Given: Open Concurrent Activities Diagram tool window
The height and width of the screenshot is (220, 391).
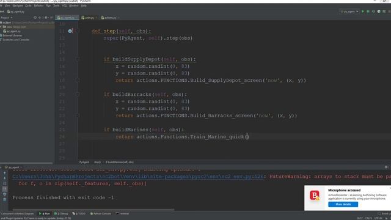Looking at the screenshot, I should [17, 214].
